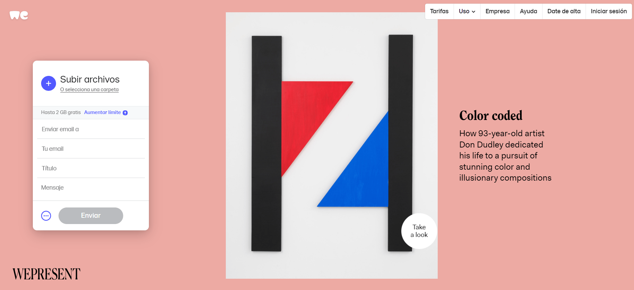This screenshot has height=290, width=634.
Task: Click the Take a look circle button
Action: click(x=419, y=231)
